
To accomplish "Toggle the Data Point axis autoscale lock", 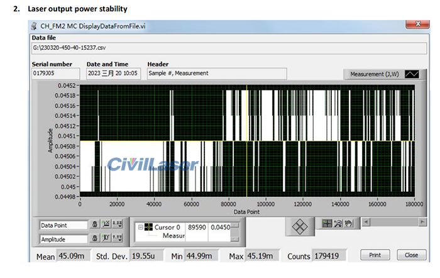I will point(94,225).
